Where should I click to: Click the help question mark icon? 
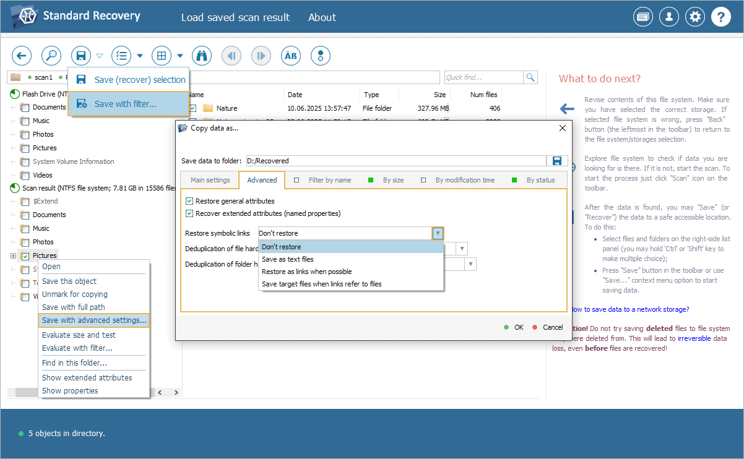tap(721, 17)
